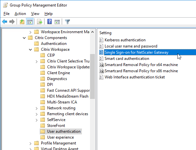This screenshot has width=196, height=150.
Task: Select the SelfService tree folder
Action: (x=56, y=120)
